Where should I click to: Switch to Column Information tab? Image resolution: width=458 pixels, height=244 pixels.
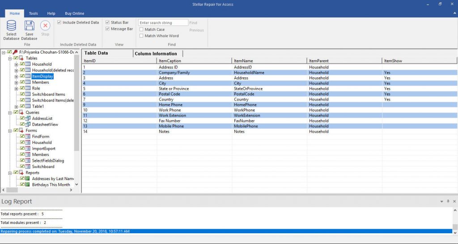click(x=158, y=54)
